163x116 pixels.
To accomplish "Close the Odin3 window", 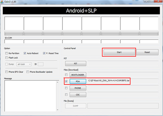I will [158, 1].
